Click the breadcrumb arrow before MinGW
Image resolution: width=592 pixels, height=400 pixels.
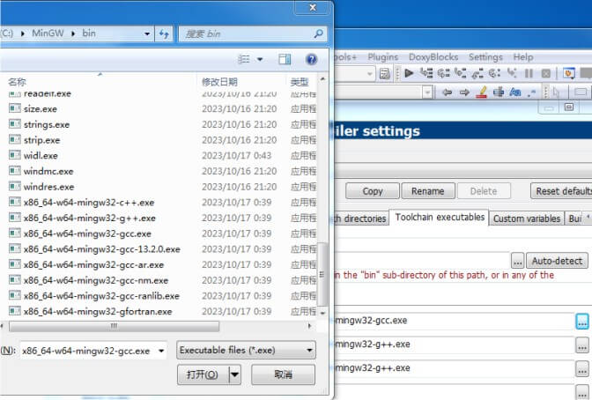point(23,33)
